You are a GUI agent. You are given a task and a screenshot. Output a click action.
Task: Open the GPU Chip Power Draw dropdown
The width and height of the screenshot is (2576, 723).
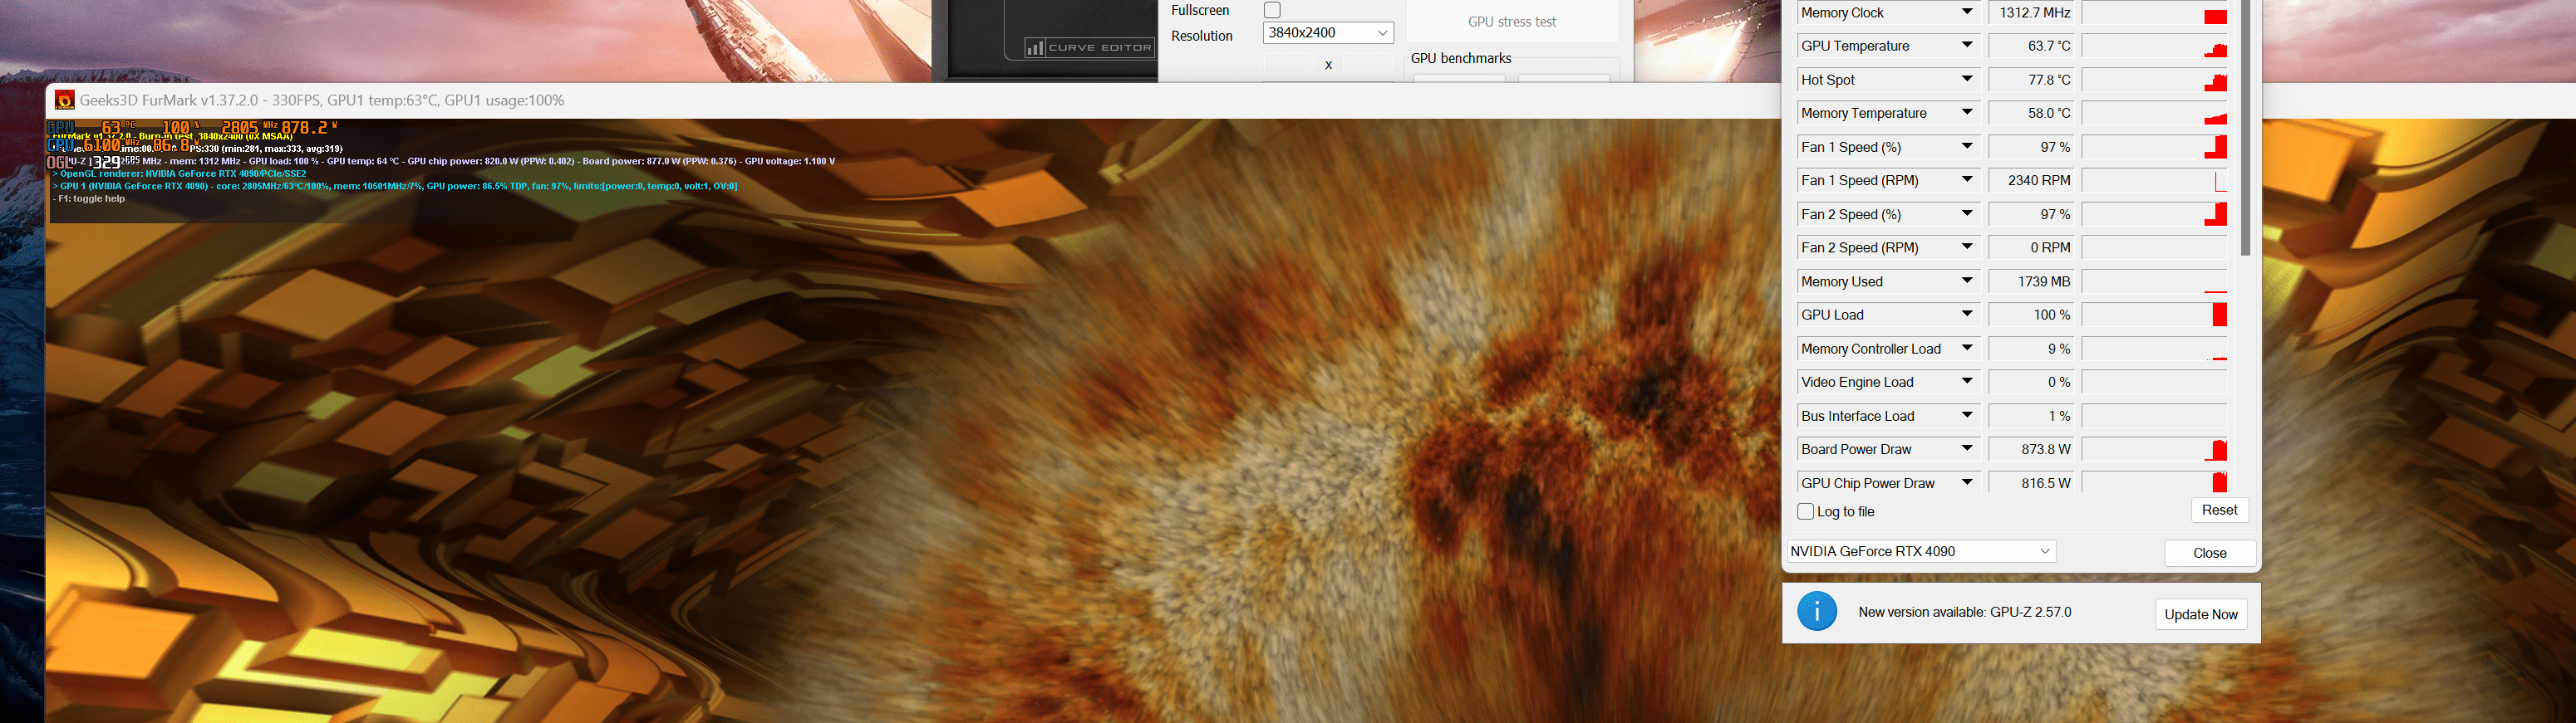1966,483
